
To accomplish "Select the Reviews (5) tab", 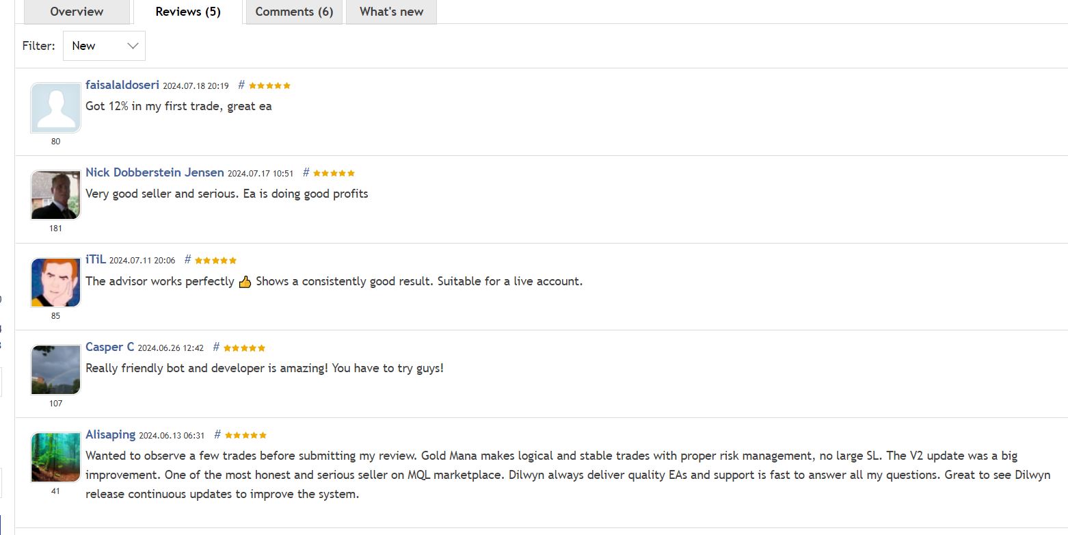I will tap(187, 11).
